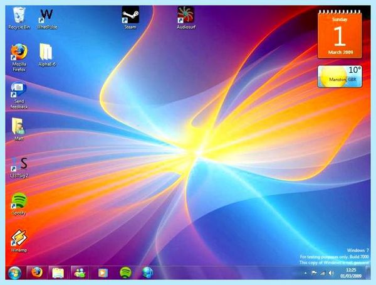The height and width of the screenshot is (285, 376).
Task: Click the Spotify taskbar icon
Action: (x=125, y=272)
